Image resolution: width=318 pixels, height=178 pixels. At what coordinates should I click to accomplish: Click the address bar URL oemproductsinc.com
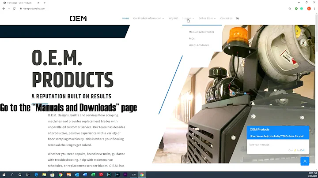coord(34,9)
